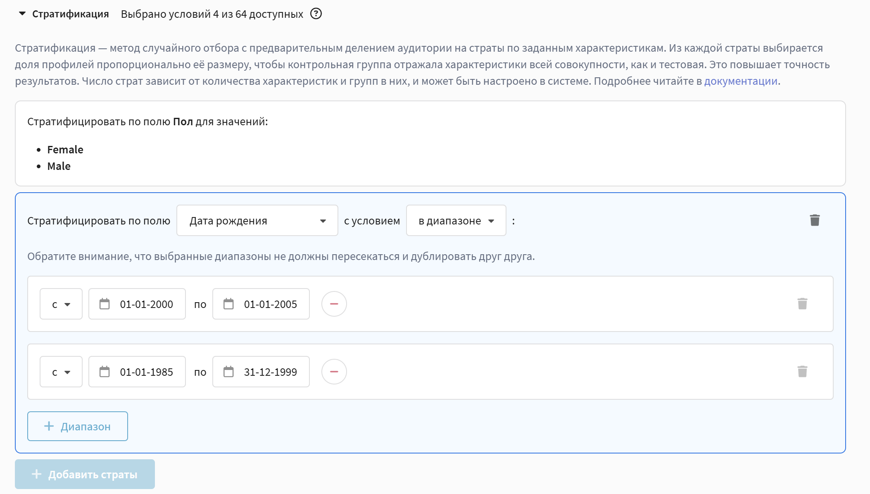
Task: Open the с dropdown in second range
Action: (61, 372)
